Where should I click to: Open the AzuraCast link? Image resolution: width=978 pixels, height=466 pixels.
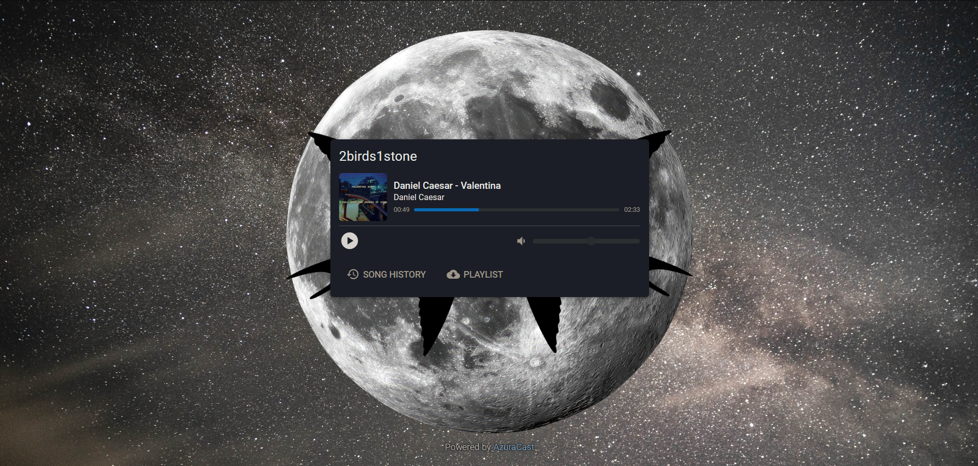click(513, 447)
